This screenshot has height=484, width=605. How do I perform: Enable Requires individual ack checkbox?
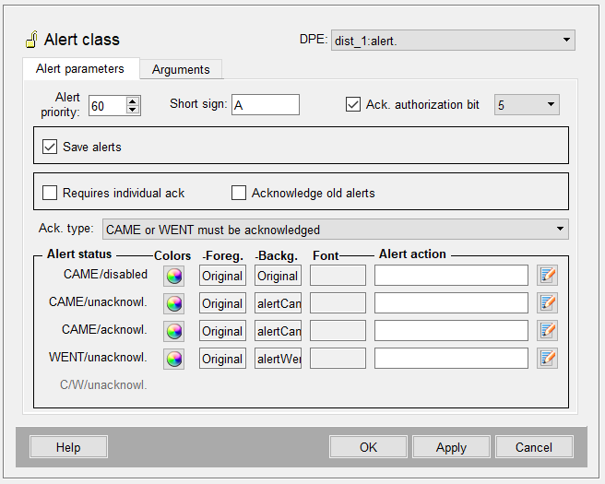pyautogui.click(x=50, y=193)
